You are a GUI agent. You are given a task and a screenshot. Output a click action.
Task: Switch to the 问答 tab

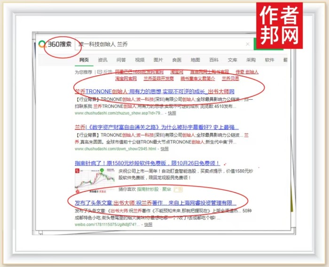(121, 60)
